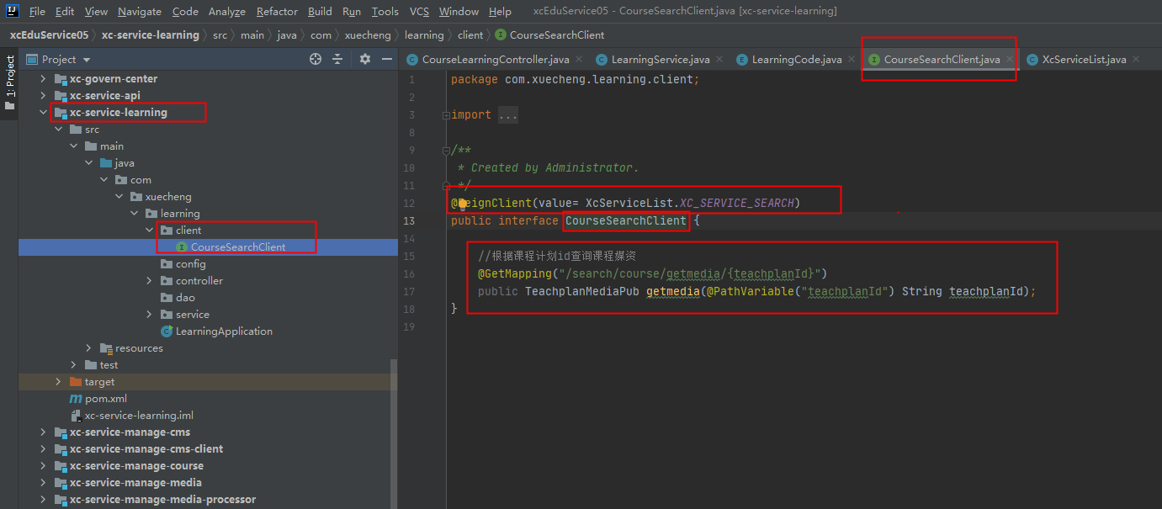Image resolution: width=1162 pixels, height=509 pixels.
Task: Close the CourseSearchClient.java tab
Action: tap(1010, 60)
